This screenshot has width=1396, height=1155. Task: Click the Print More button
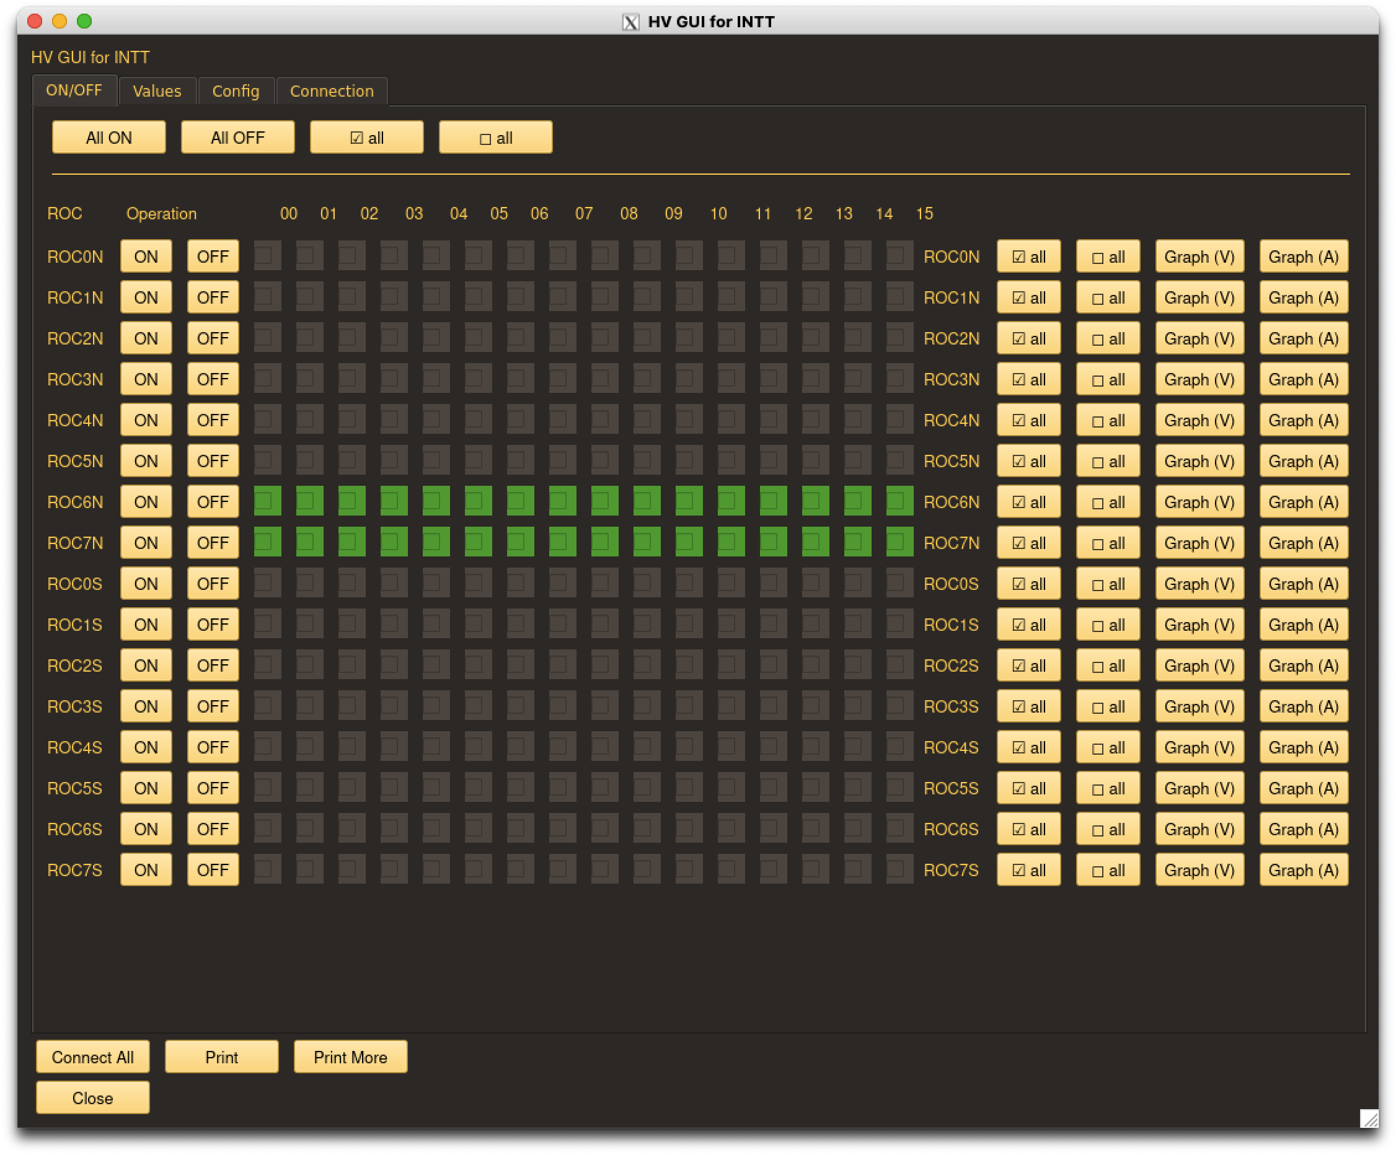pyautogui.click(x=350, y=1056)
